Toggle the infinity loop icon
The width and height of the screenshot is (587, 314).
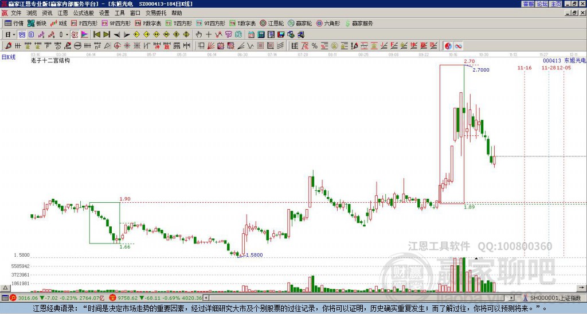pos(458,46)
